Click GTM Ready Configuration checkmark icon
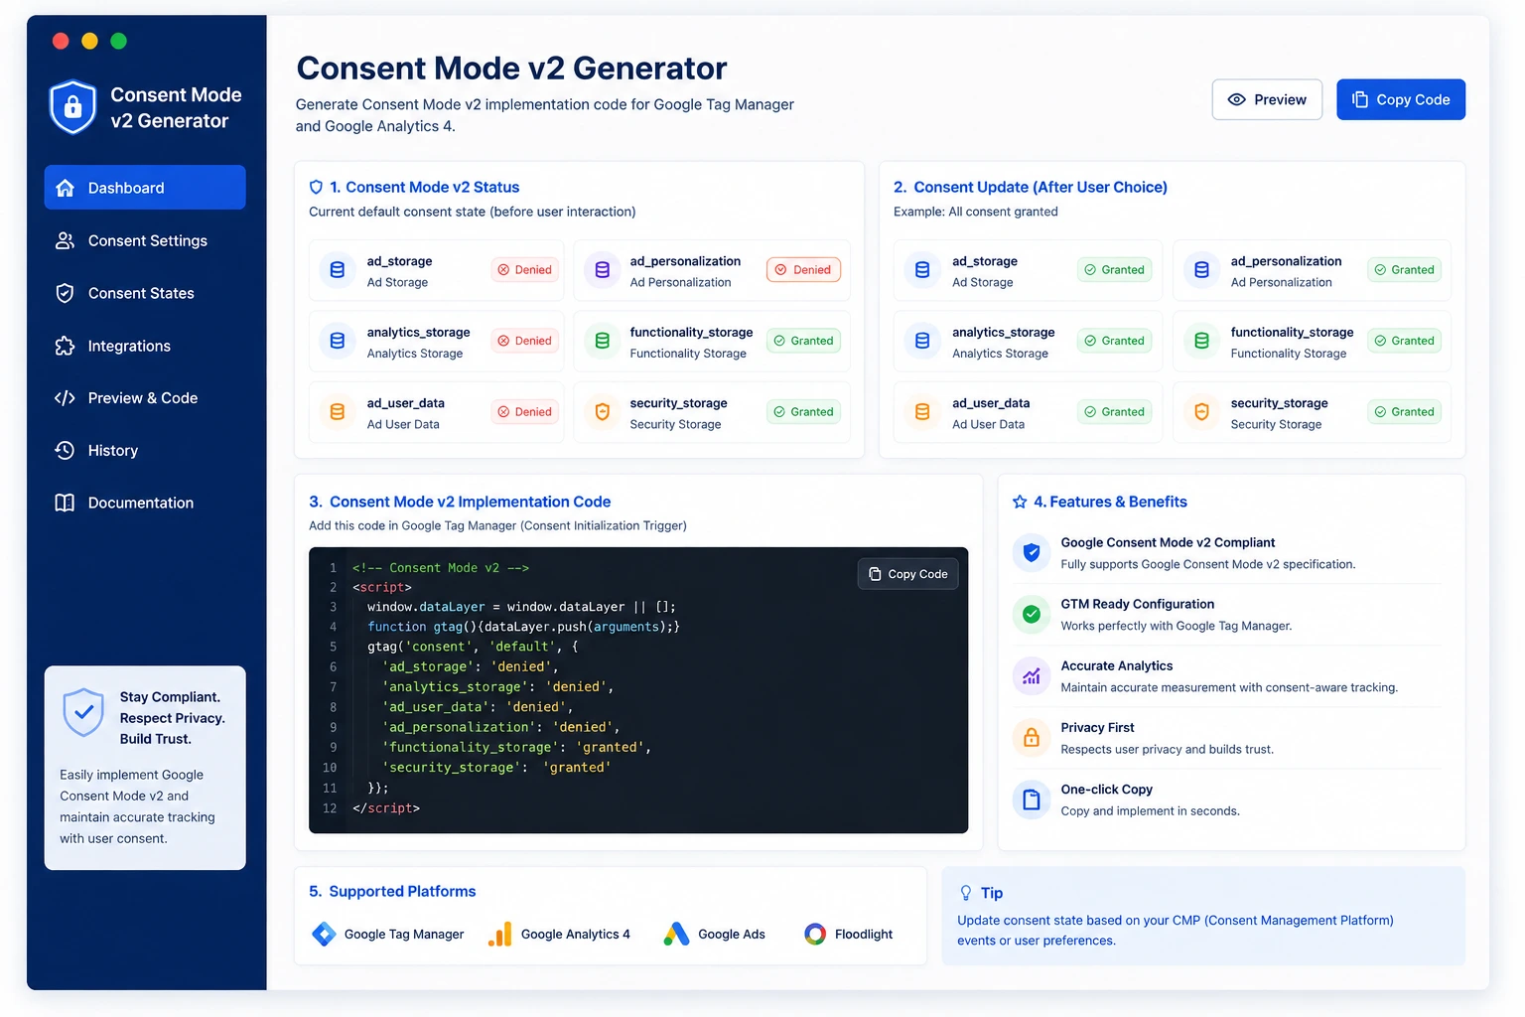The width and height of the screenshot is (1525, 1017). pyautogui.click(x=1032, y=614)
